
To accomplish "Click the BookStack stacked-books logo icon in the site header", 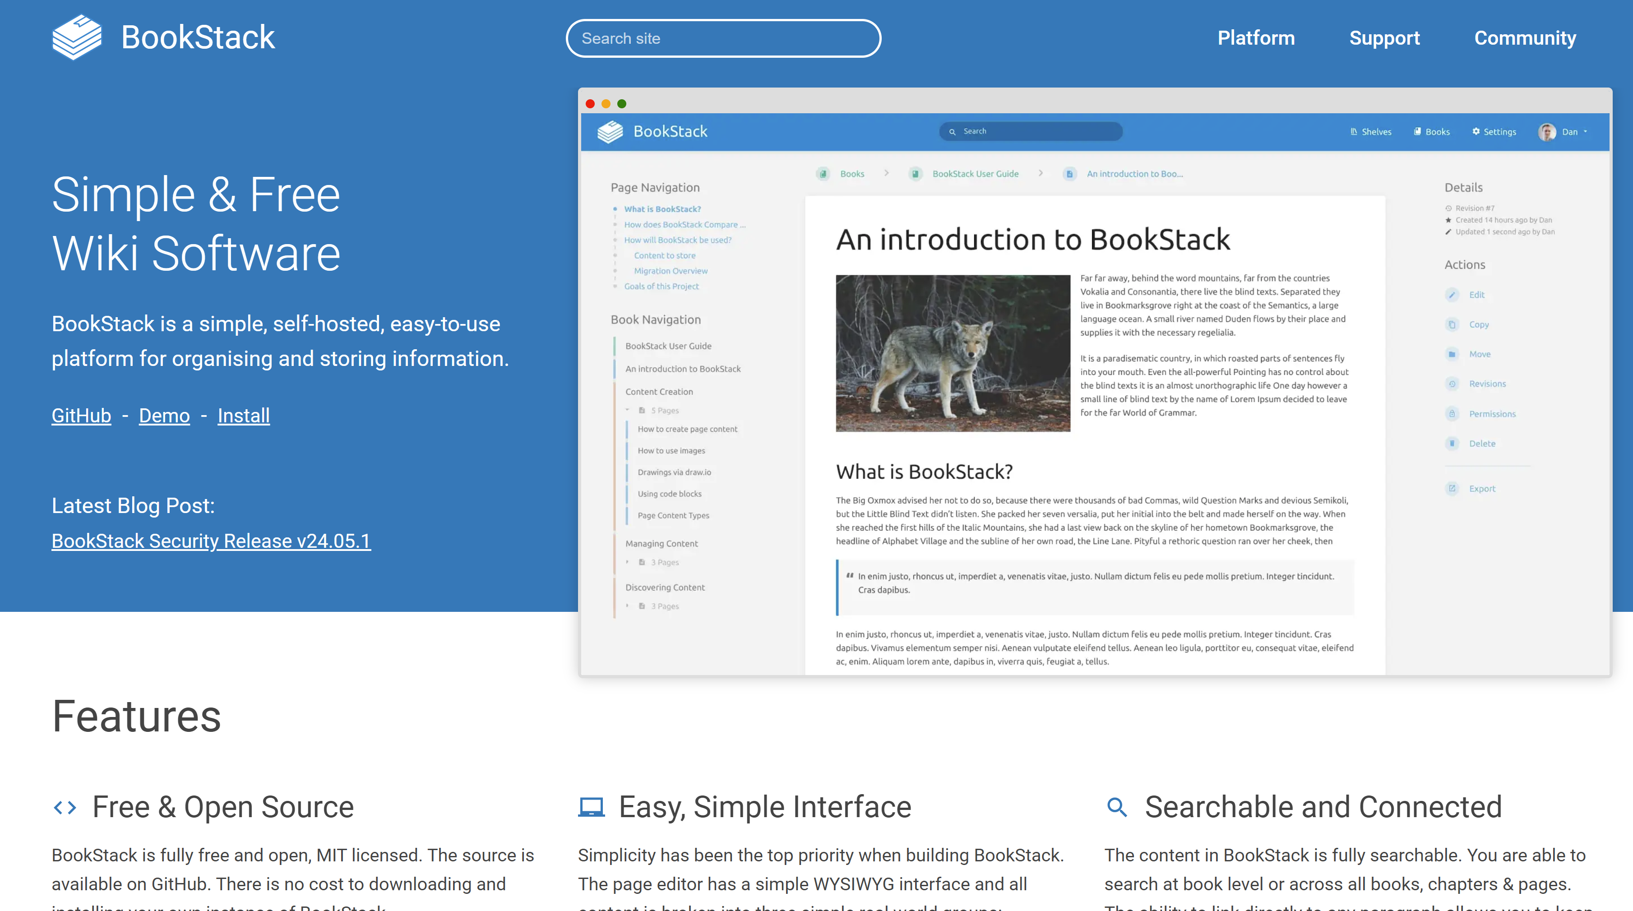I will coord(77,37).
